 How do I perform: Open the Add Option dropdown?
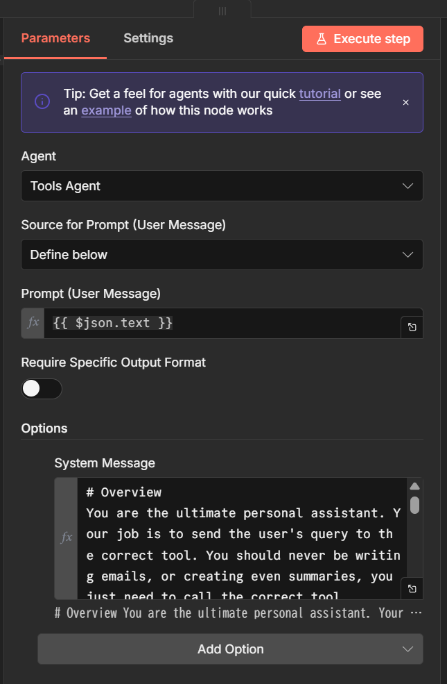point(230,649)
